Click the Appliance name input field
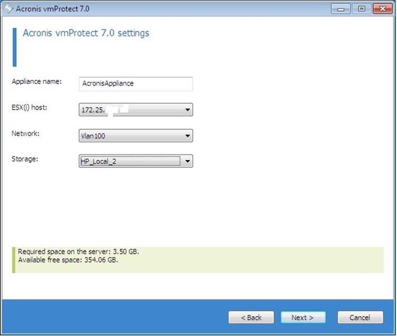 click(x=135, y=84)
